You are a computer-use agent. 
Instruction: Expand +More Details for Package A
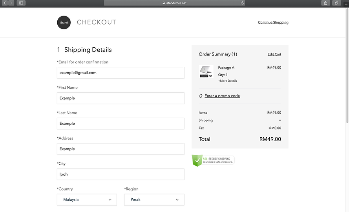pos(227,81)
